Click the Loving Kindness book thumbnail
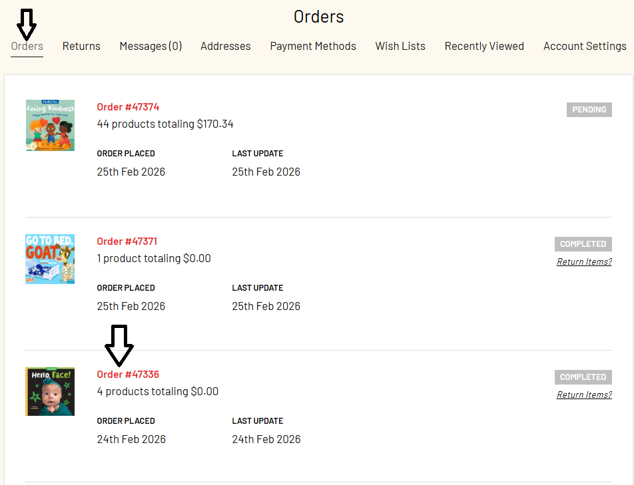The height and width of the screenshot is (485, 634). coord(50,125)
